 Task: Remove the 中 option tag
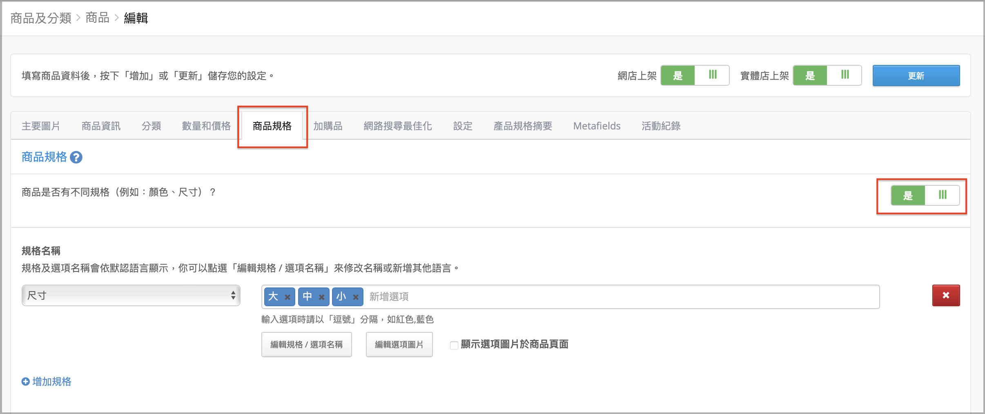pyautogui.click(x=321, y=297)
